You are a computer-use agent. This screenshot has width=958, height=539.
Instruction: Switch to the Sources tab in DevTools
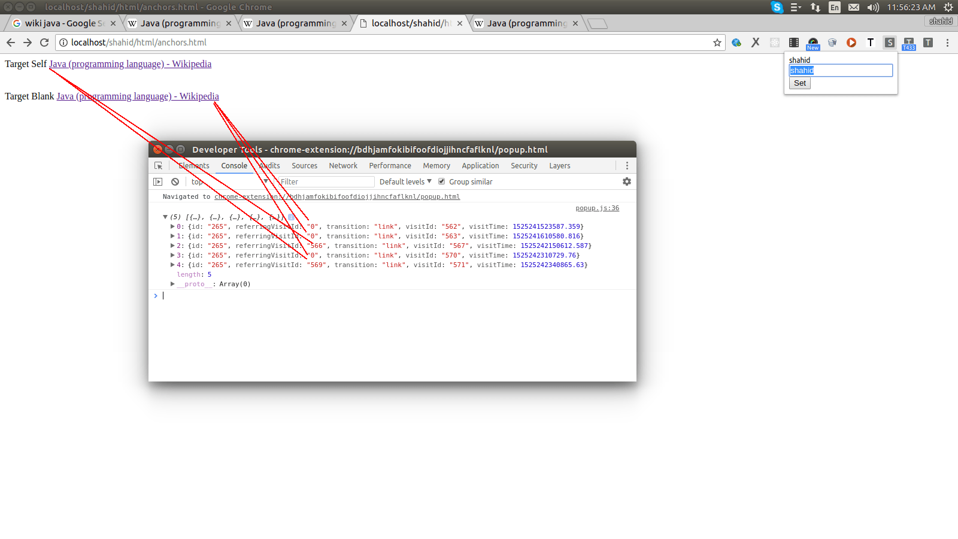click(x=304, y=165)
